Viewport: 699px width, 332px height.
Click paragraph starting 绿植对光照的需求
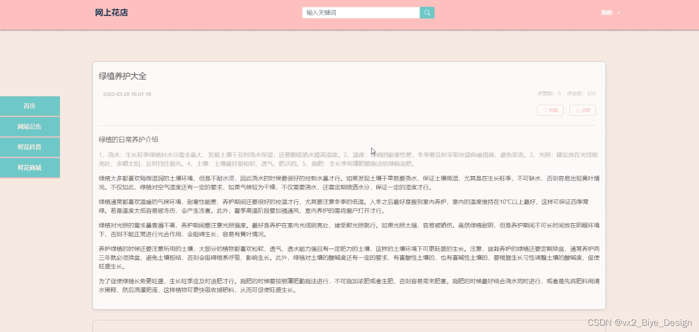[x=349, y=230]
